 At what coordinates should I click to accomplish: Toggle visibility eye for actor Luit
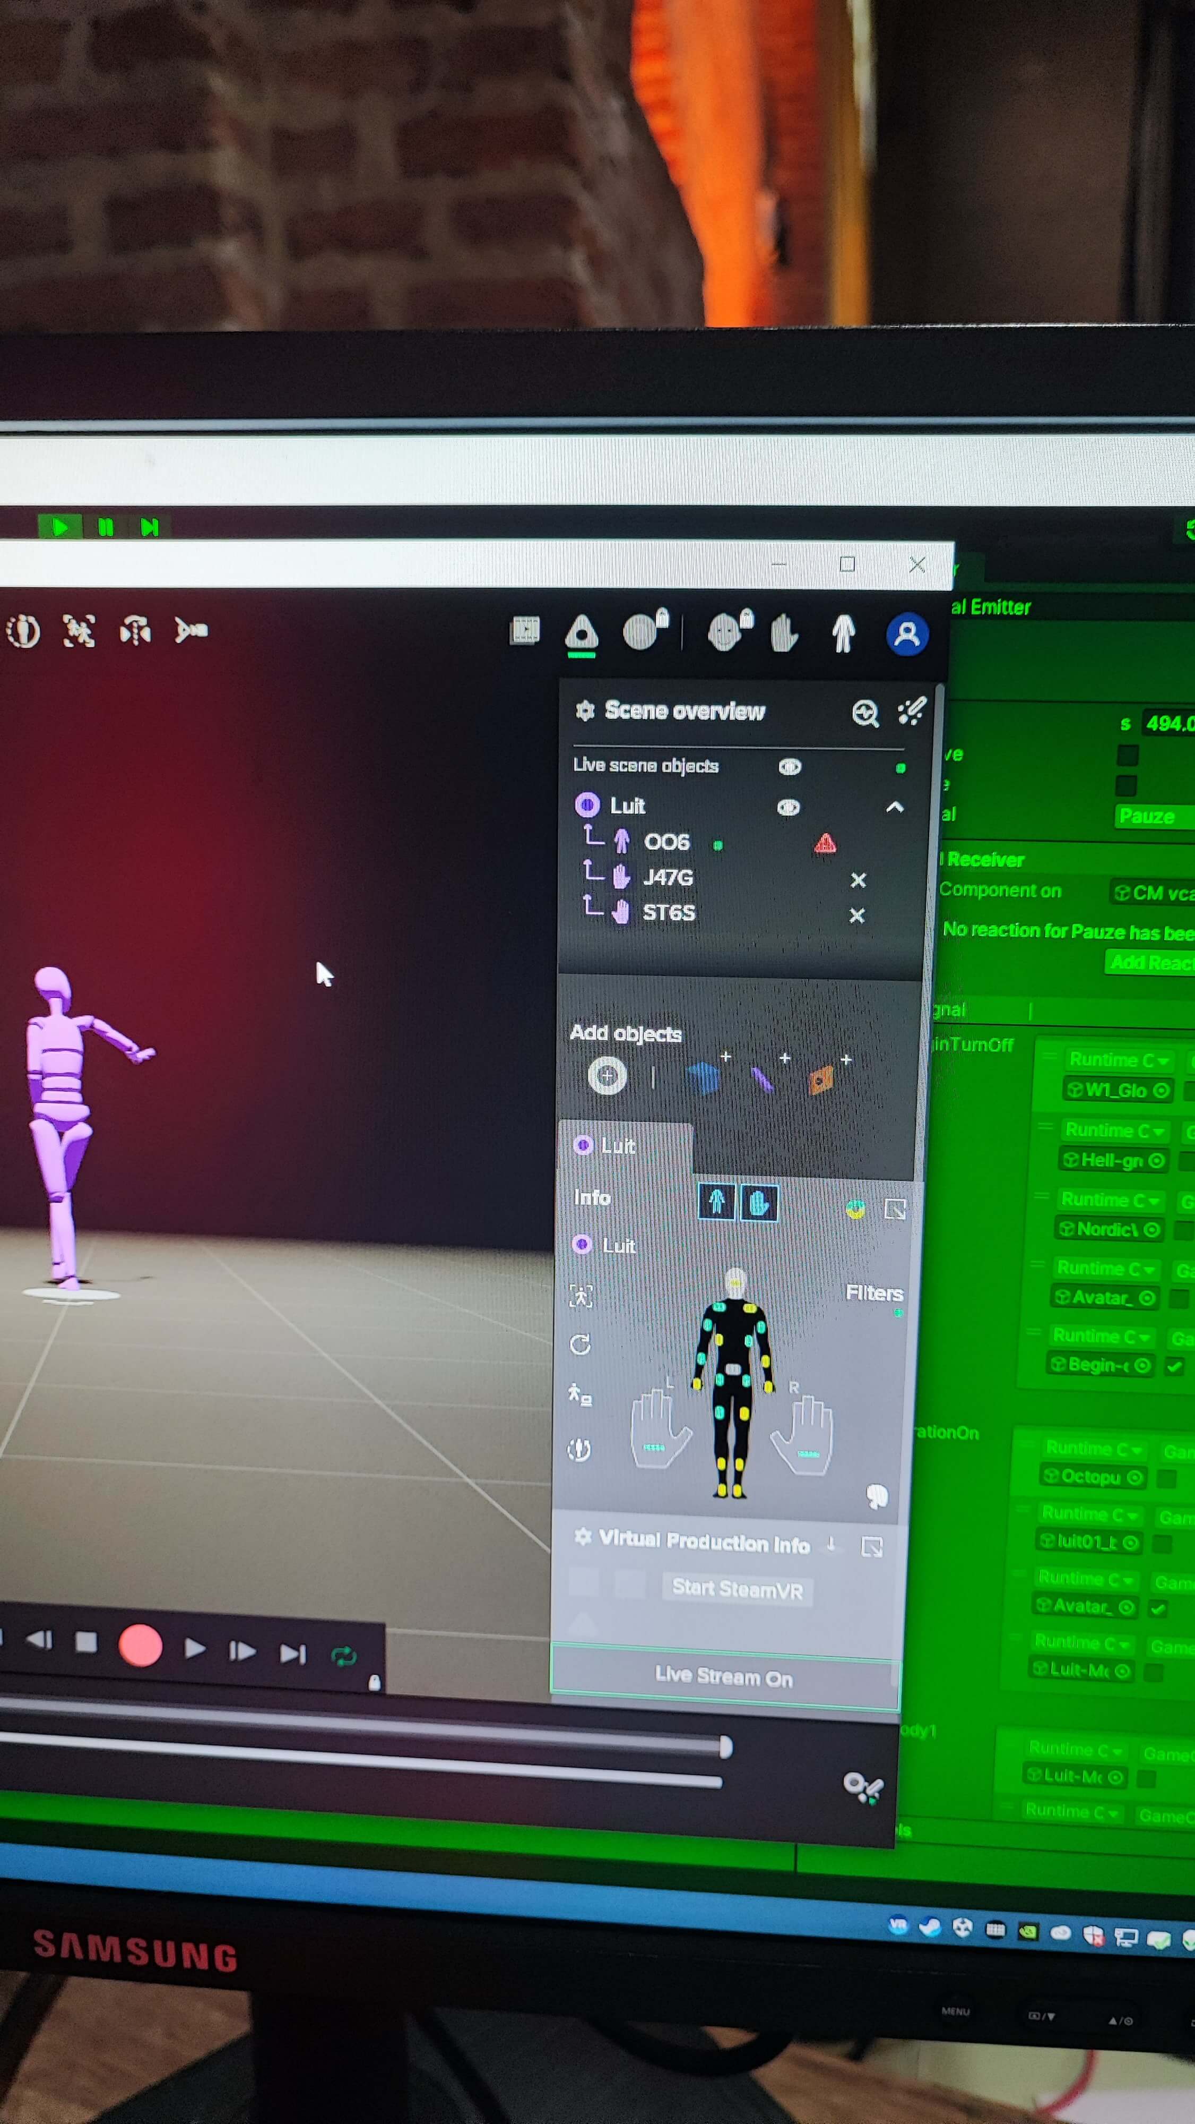point(788,807)
